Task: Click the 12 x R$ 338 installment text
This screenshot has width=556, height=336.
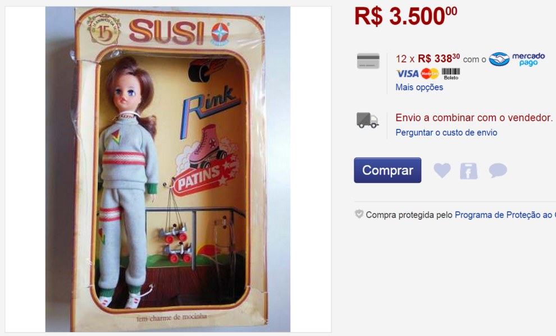Action: coord(427,59)
